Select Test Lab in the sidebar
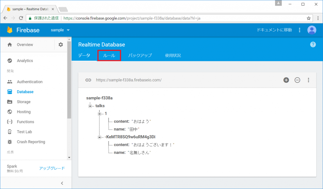 click(x=24, y=131)
